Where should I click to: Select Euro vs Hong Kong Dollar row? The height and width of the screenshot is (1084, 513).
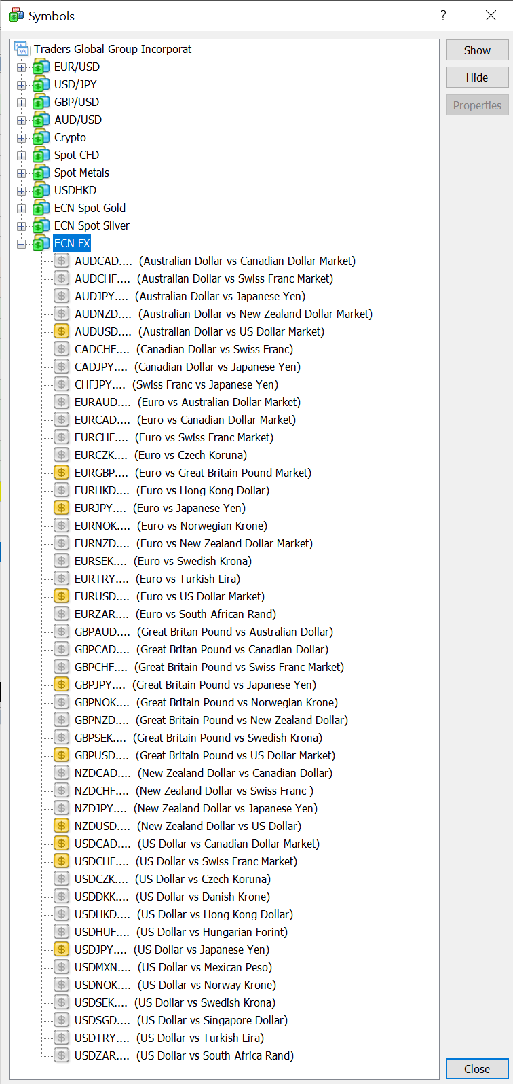[172, 490]
